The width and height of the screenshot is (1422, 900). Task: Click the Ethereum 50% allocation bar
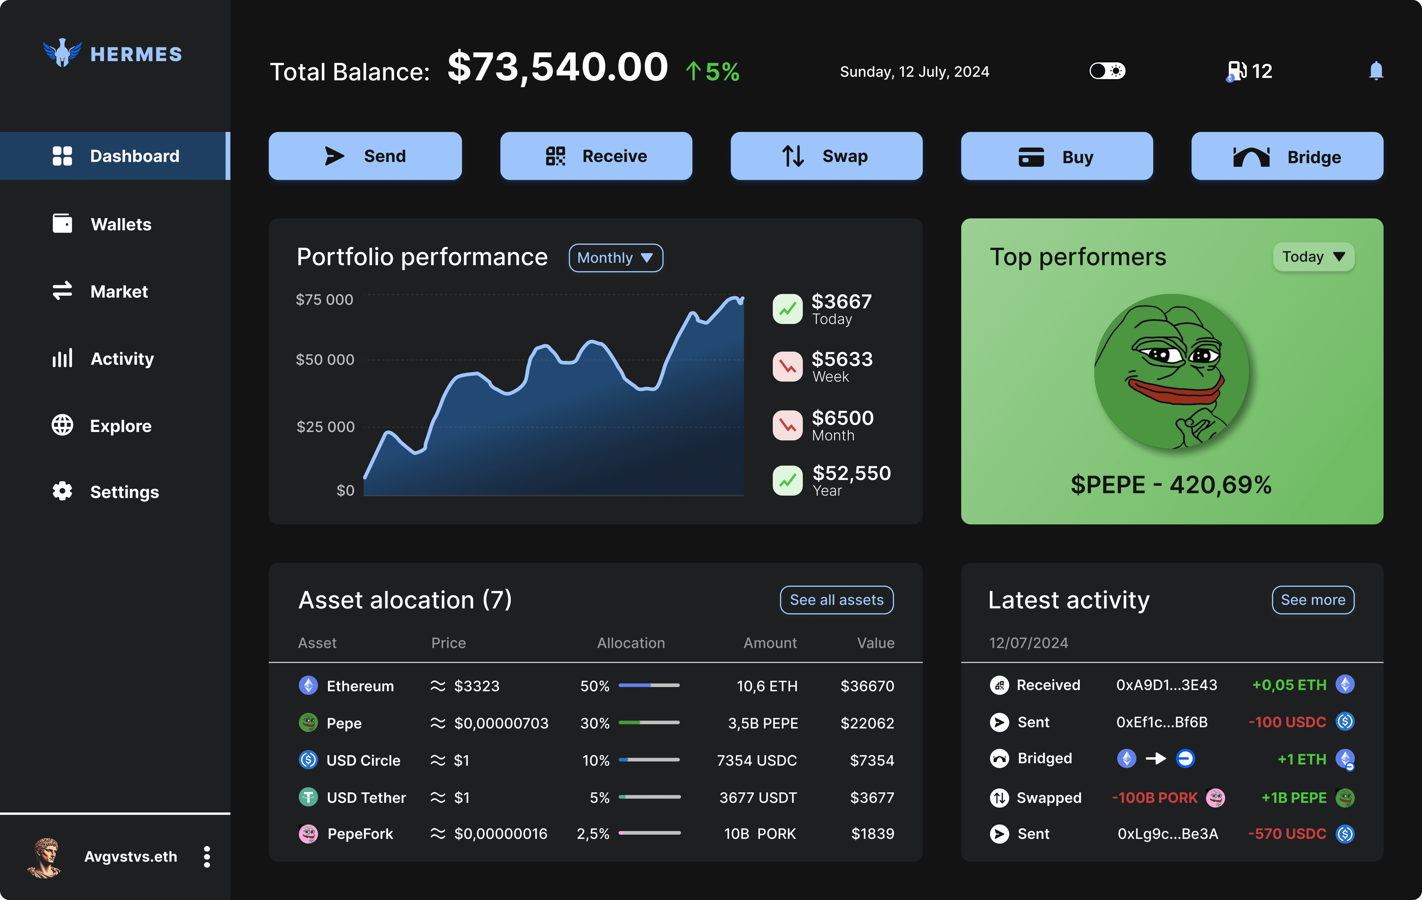pyautogui.click(x=649, y=685)
